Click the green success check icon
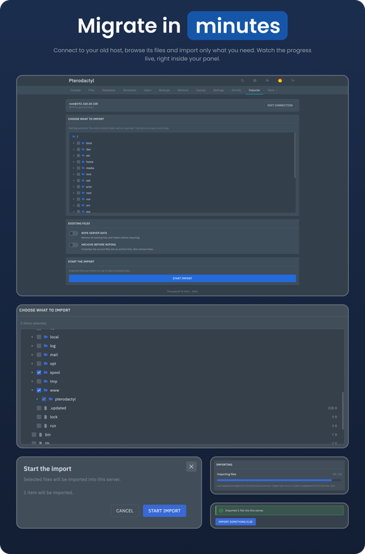The height and width of the screenshot is (554, 365). point(221,510)
